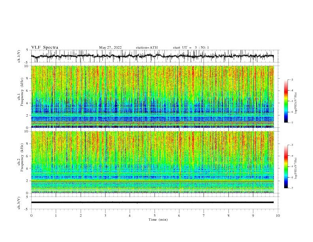The image size is (313, 242).
Task: Click the "ch.3(V)" axis label
Action: [19, 203]
